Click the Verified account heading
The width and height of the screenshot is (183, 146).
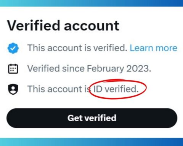[63, 25]
